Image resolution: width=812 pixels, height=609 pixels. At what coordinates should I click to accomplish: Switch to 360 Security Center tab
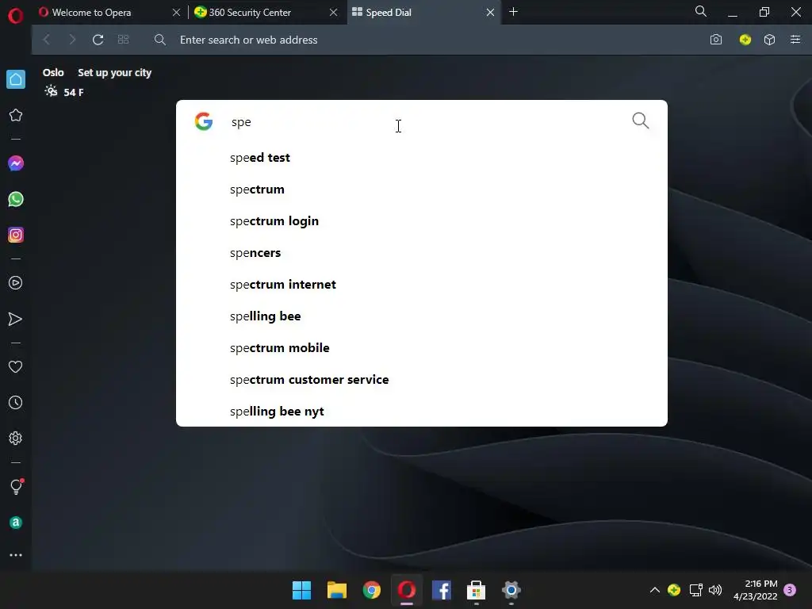[x=250, y=13]
